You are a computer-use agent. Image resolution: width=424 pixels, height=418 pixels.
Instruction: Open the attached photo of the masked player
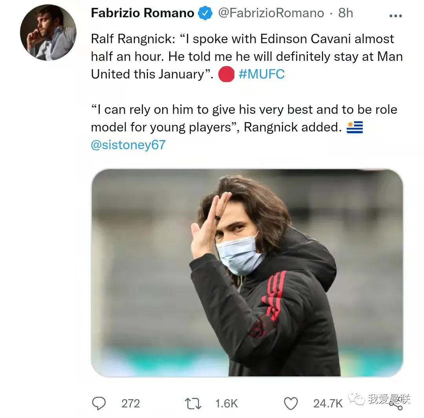247,273
